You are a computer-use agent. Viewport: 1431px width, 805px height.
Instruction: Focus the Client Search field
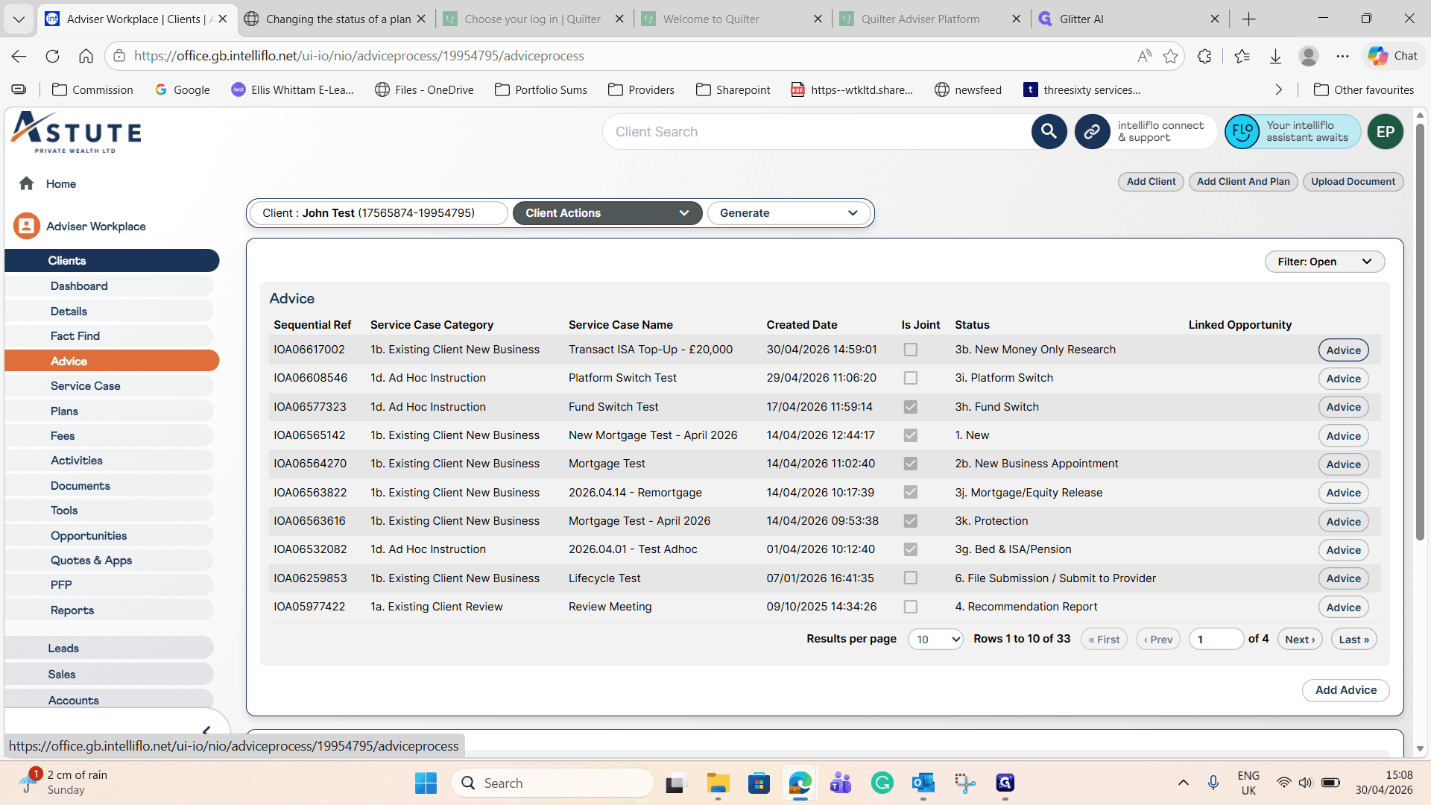[816, 132]
